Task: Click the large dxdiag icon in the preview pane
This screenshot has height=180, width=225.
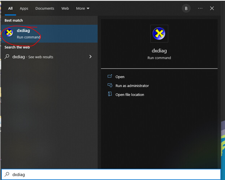Action: (159, 34)
